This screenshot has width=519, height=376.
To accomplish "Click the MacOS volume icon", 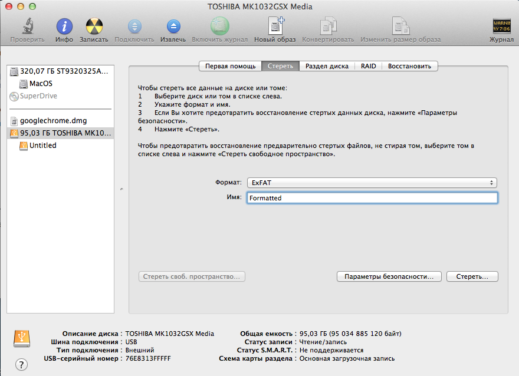I will click(23, 84).
